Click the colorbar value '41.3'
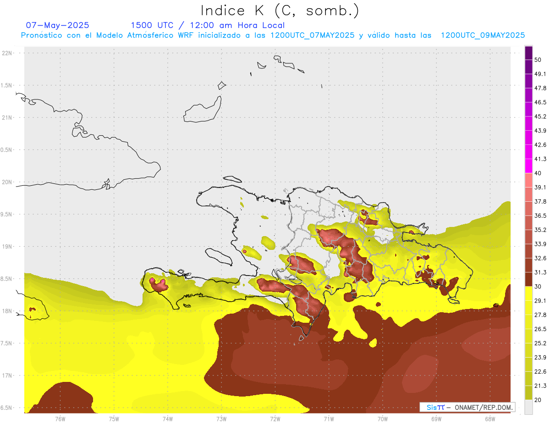Screen dimensions: 550x425 tap(540, 159)
